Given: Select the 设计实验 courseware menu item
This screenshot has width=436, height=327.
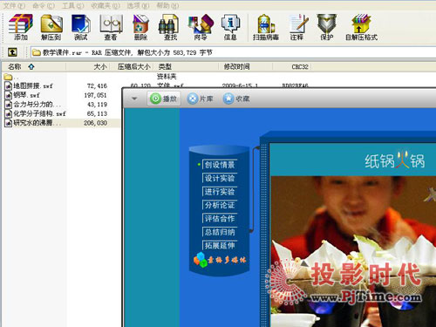Looking at the screenshot, I should (220, 178).
